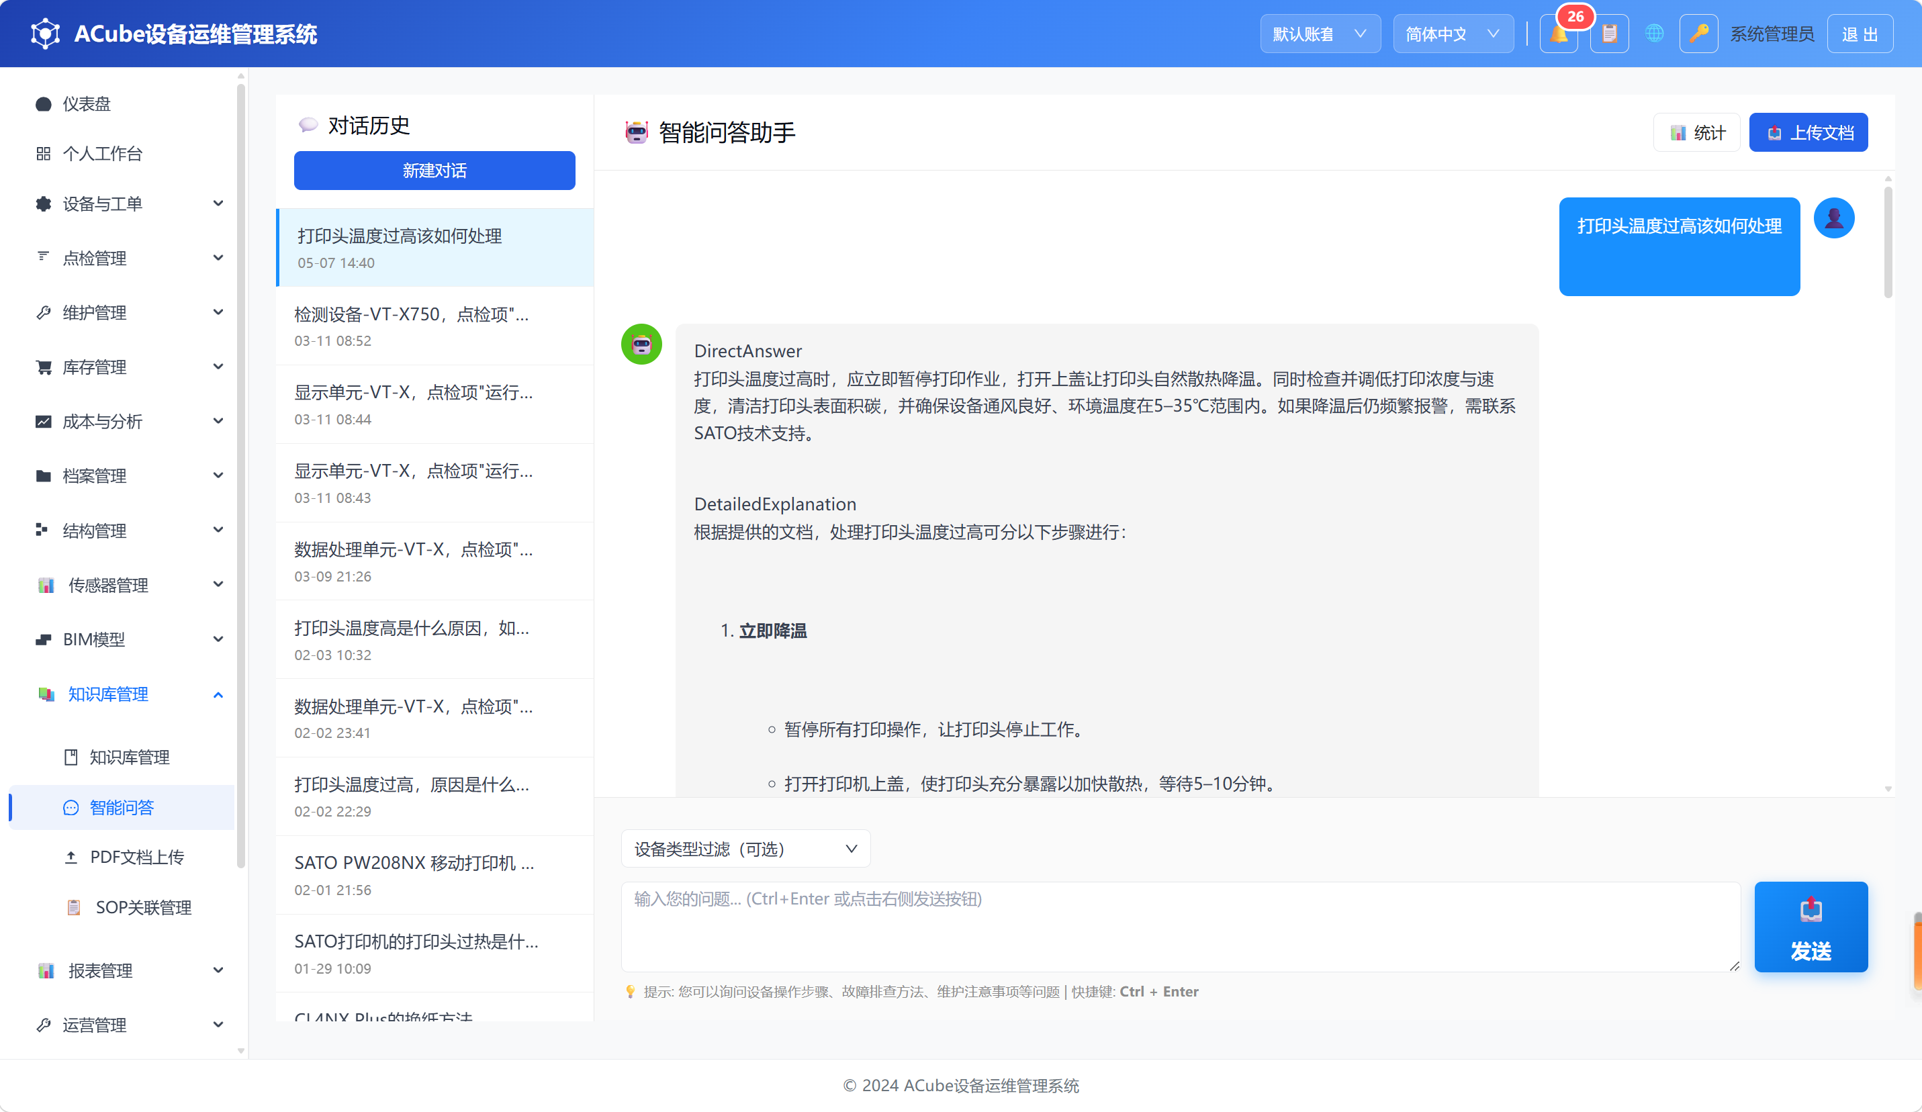The height and width of the screenshot is (1112, 1922).
Task: Open conversation 打印头温度高是什么原因
Action: 434,641
